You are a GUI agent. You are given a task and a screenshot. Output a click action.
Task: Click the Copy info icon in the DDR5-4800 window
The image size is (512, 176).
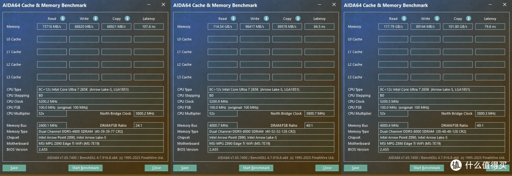click(127, 18)
